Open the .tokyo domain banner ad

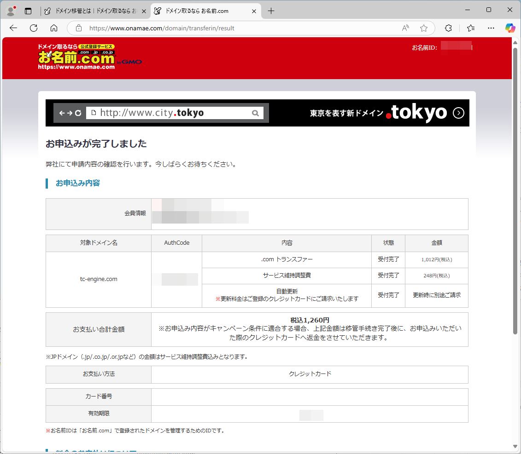257,113
